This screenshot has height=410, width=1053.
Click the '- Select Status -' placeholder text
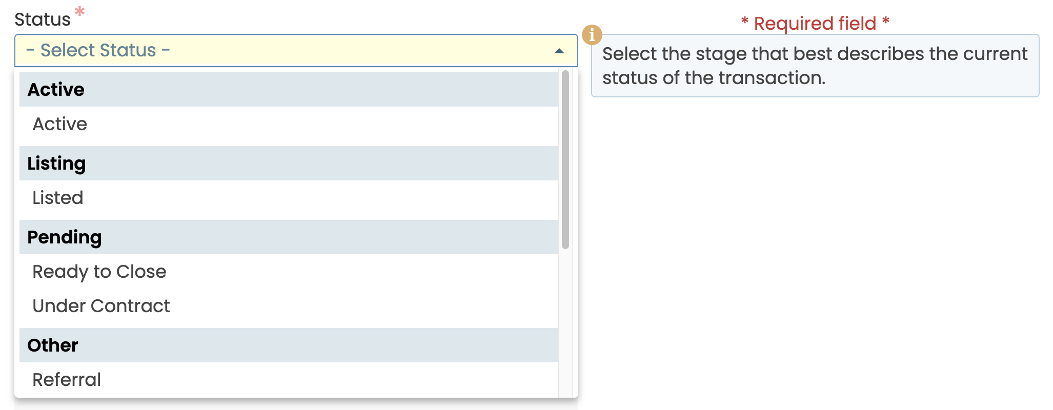tap(98, 50)
